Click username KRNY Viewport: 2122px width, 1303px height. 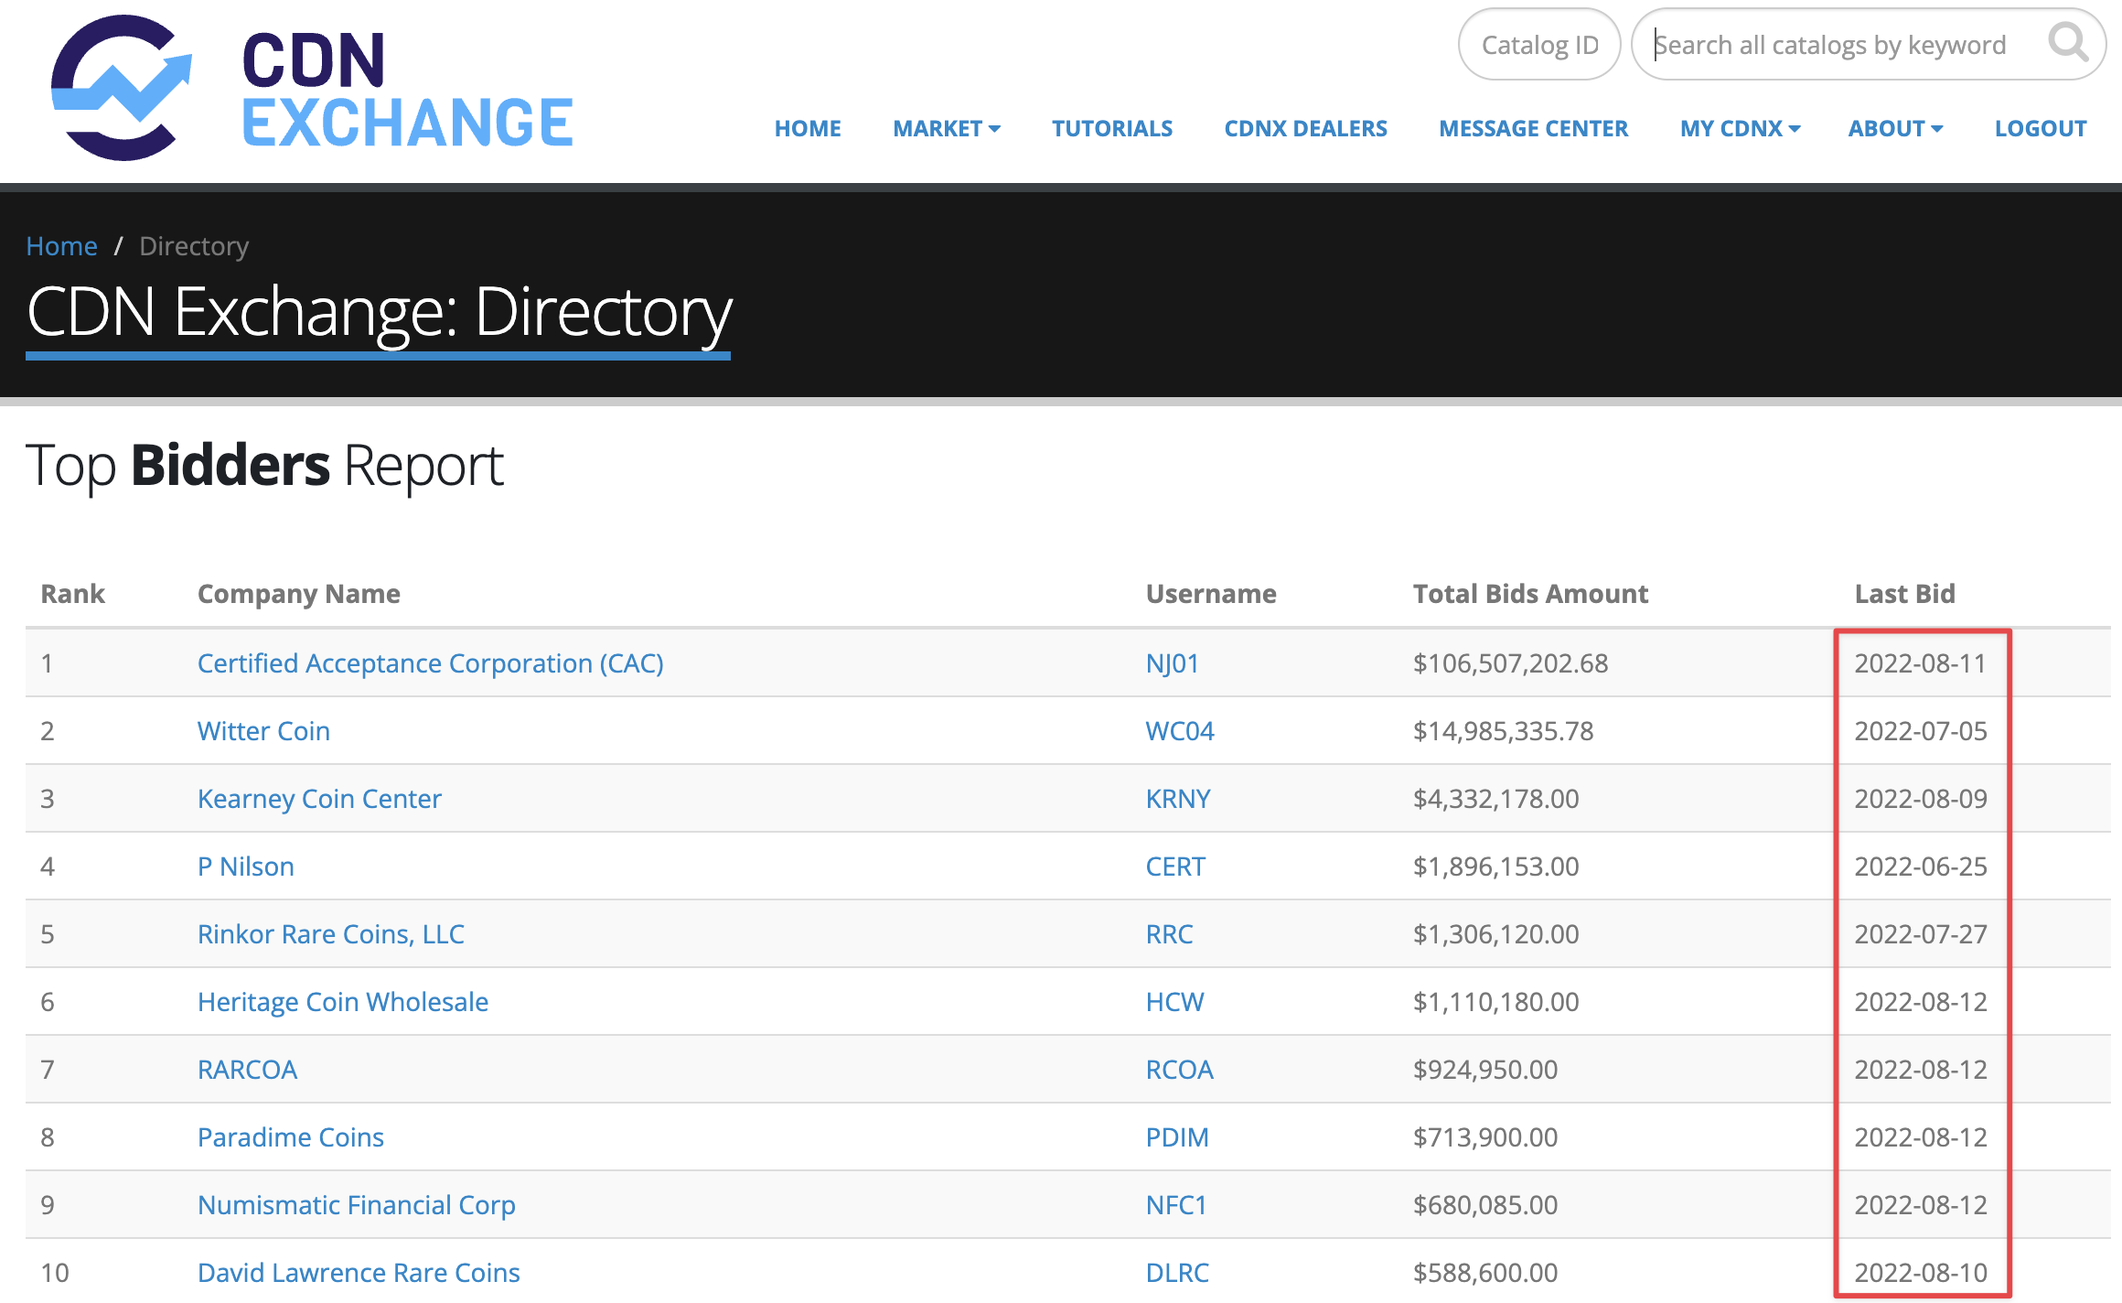tap(1178, 799)
